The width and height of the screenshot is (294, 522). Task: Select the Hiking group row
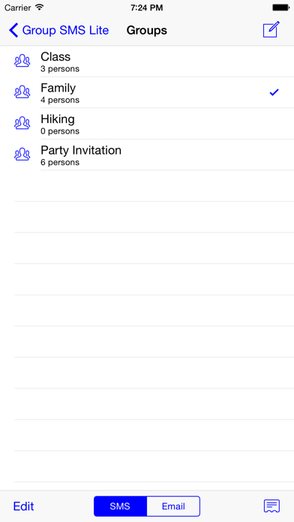click(x=147, y=124)
